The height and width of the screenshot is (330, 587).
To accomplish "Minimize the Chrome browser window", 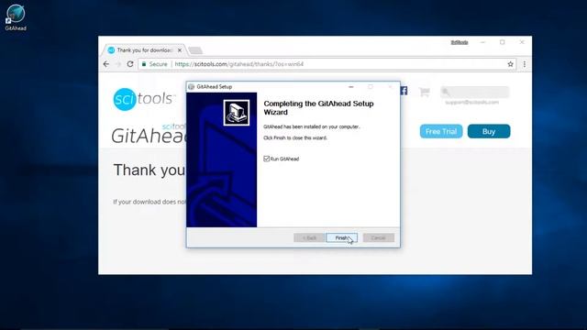I will [483, 42].
